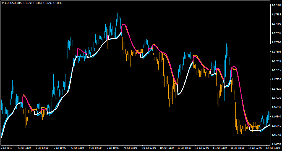Screen dimensions: 282x151
Task: Click the 12 Jul 02:00 time label
Action: pos(255,148)
